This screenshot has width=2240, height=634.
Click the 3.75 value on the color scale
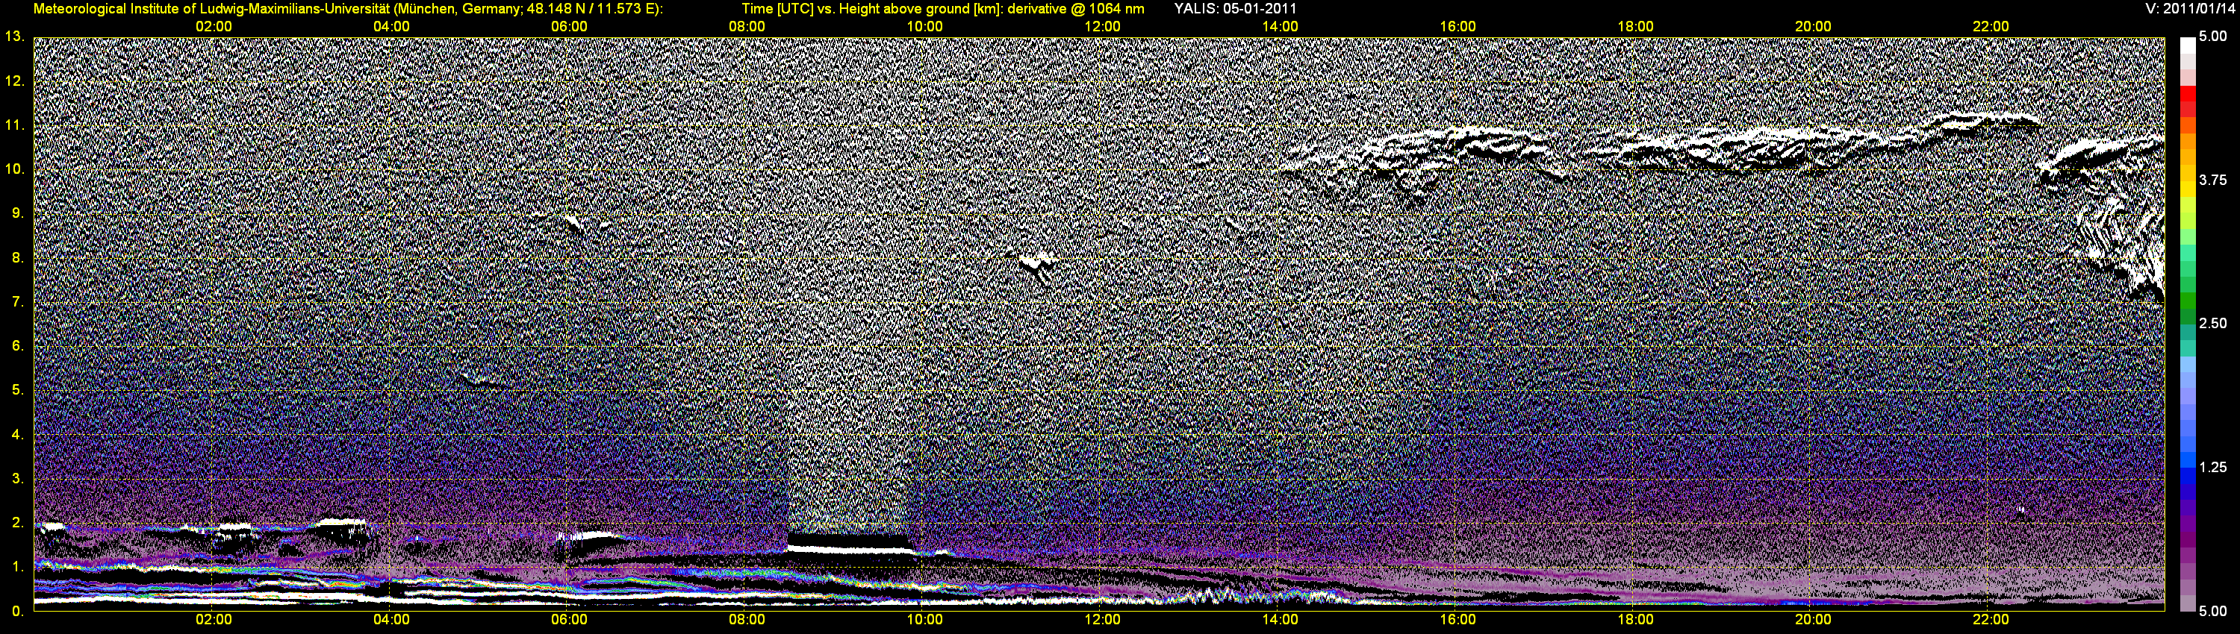[2213, 180]
